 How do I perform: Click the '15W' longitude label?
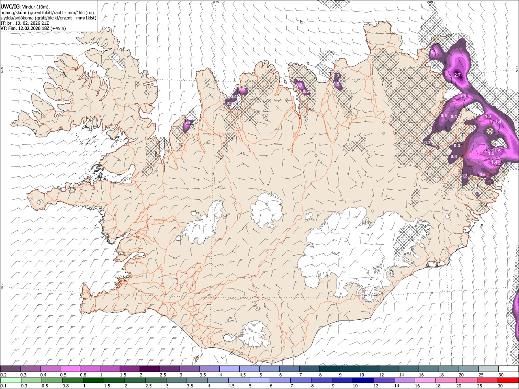pyautogui.click(x=430, y=2)
